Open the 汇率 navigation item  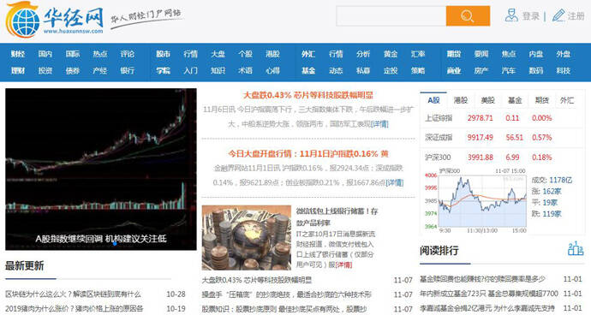click(x=418, y=54)
